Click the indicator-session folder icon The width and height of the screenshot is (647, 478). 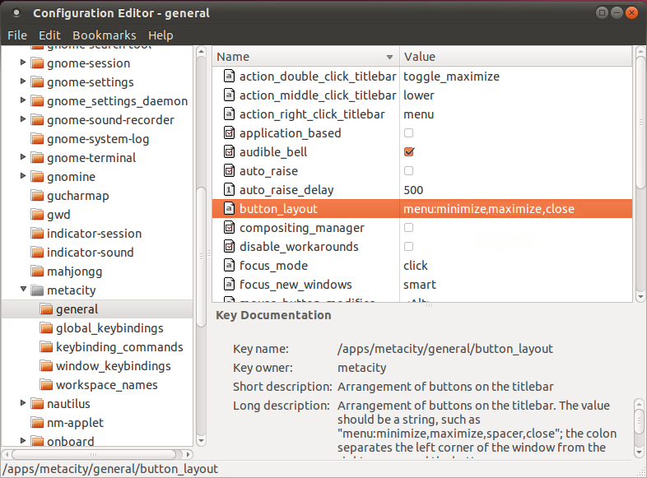(37, 234)
